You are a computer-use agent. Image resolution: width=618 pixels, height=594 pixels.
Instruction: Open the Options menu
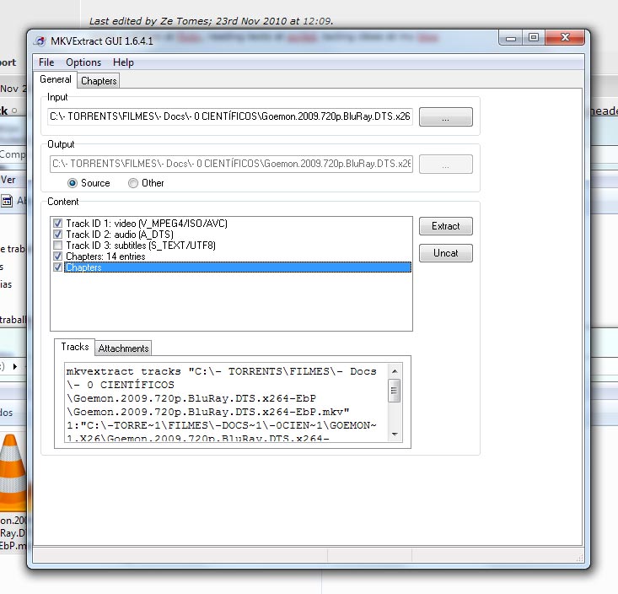(83, 62)
